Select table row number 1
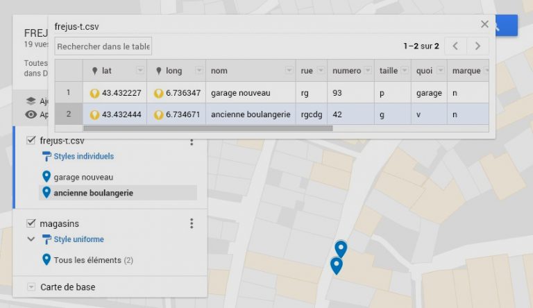The image size is (533, 308). pos(69,92)
